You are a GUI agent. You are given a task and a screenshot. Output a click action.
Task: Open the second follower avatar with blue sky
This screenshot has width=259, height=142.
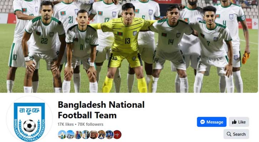pyautogui.click(x=70, y=135)
